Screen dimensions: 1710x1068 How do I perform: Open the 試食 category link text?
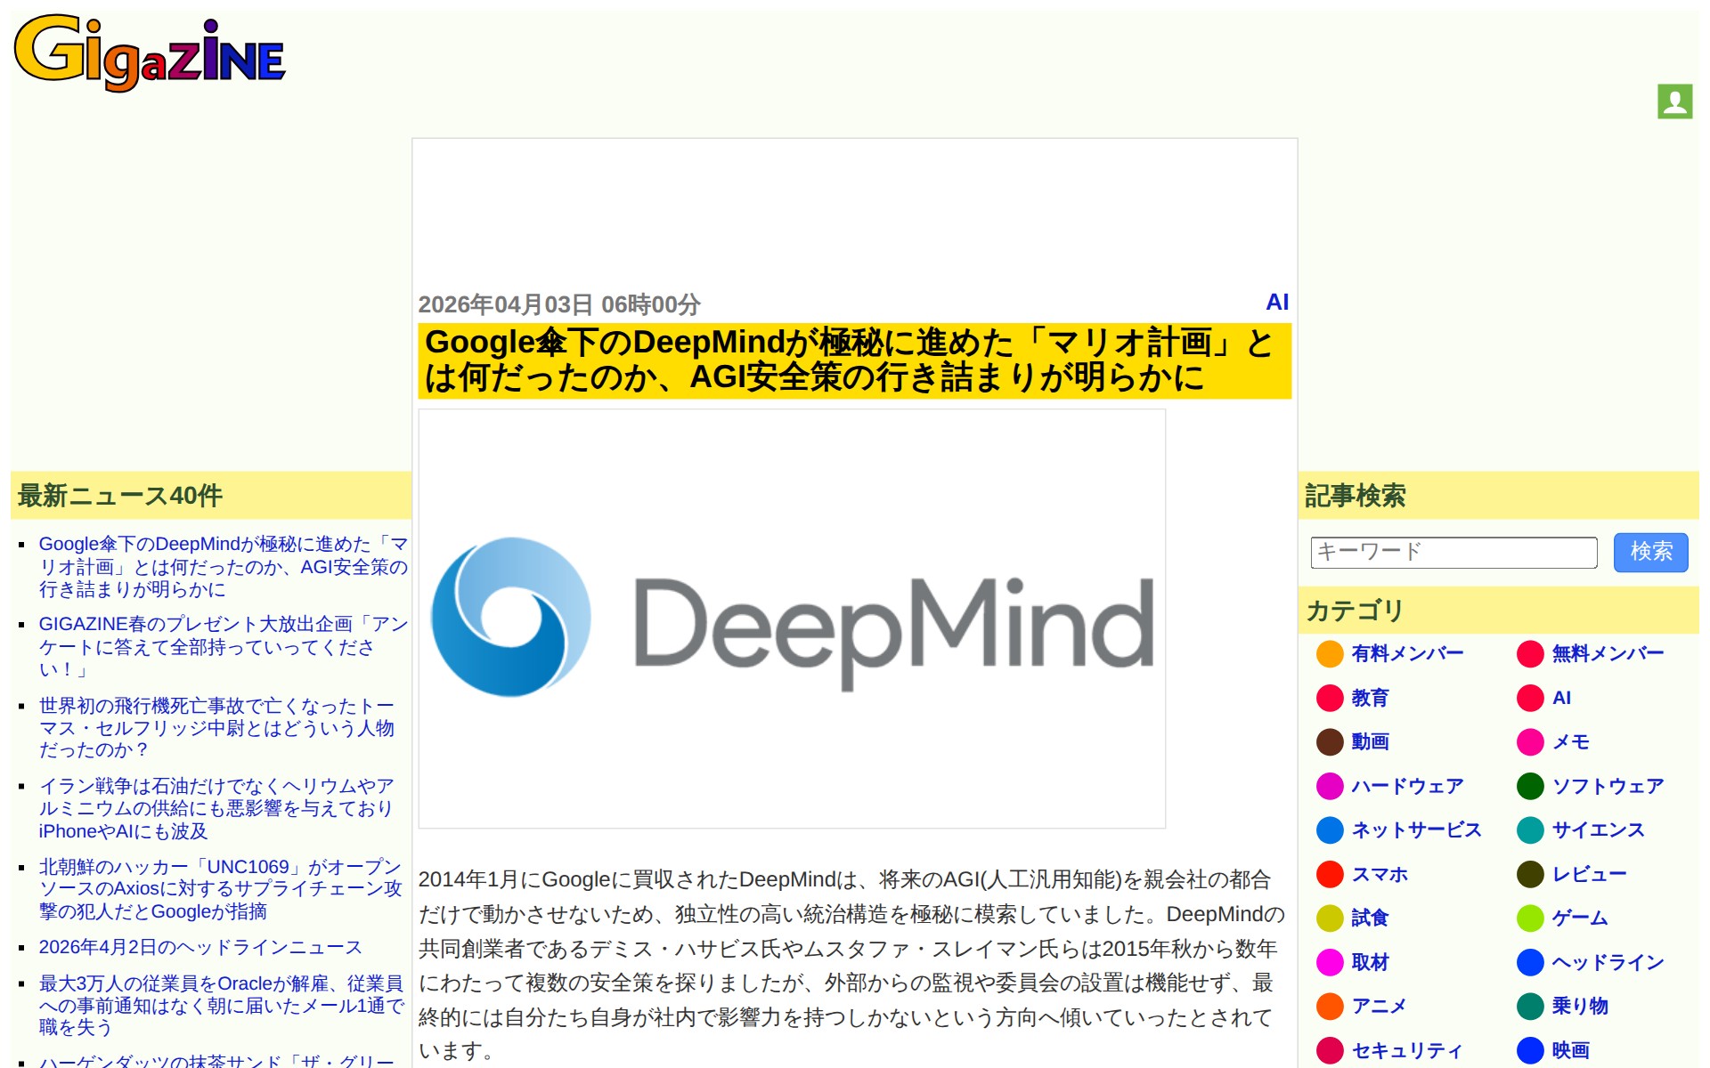tap(1370, 918)
